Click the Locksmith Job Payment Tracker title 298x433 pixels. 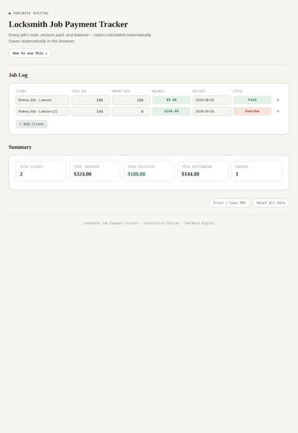coord(68,25)
